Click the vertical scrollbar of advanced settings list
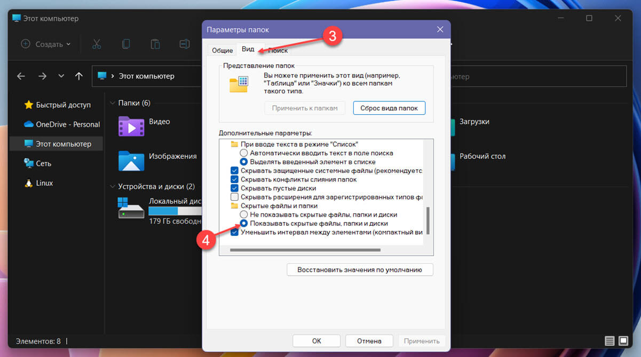 pos(428,221)
